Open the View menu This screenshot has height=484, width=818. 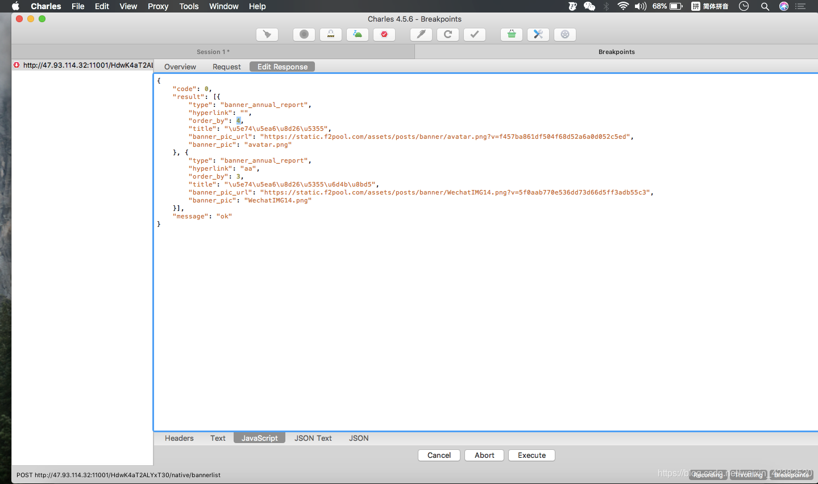[x=128, y=6]
